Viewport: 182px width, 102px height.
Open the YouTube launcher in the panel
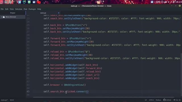click(39, 2)
